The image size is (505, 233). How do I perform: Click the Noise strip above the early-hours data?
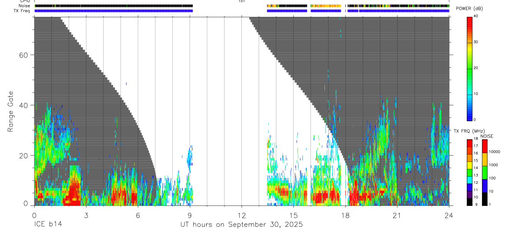click(x=114, y=6)
